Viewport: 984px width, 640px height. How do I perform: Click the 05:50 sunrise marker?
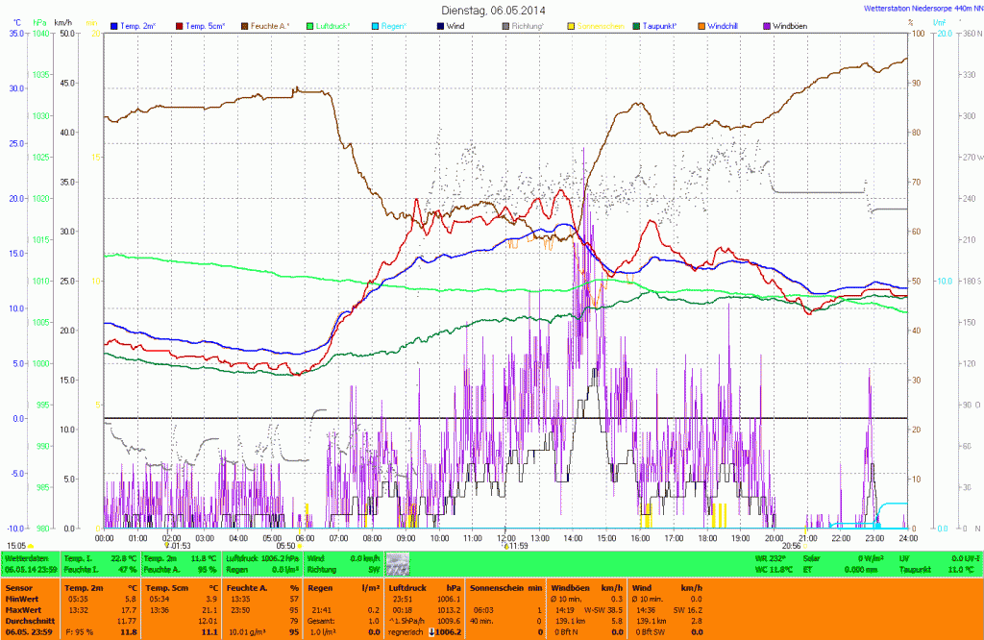(286, 545)
